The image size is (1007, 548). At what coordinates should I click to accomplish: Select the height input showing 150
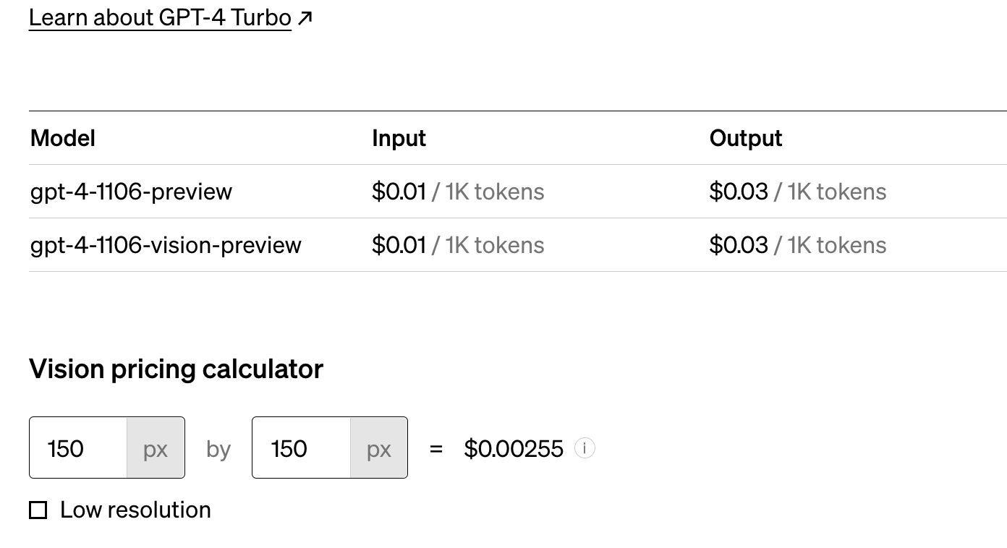click(299, 448)
